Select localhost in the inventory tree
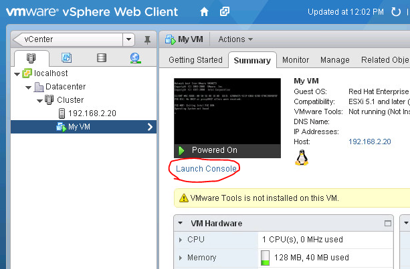 (51, 73)
